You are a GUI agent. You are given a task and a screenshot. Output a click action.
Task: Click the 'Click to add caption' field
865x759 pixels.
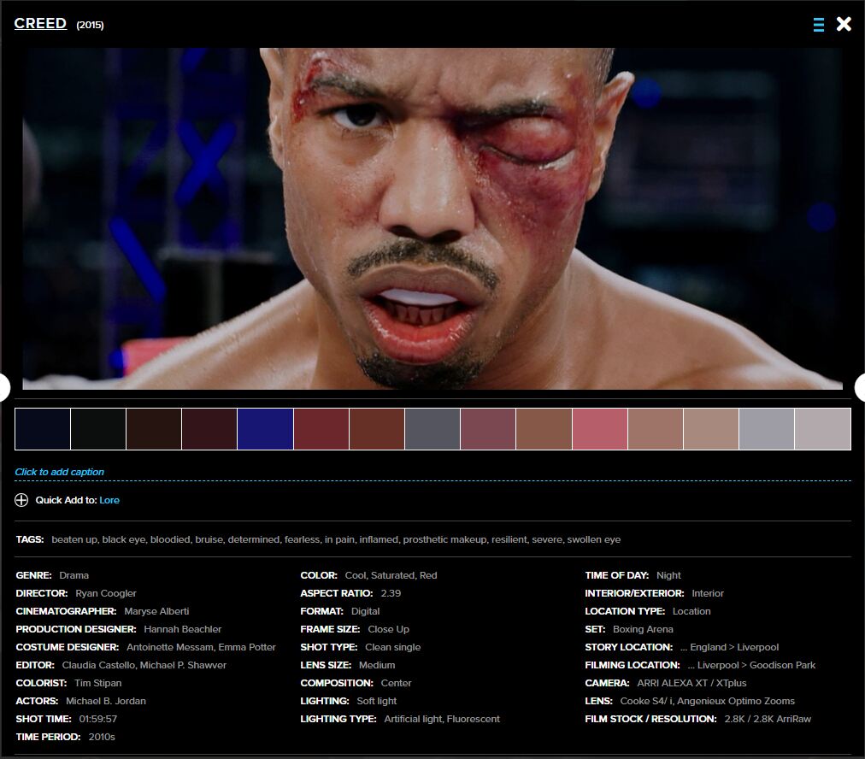[x=59, y=472]
